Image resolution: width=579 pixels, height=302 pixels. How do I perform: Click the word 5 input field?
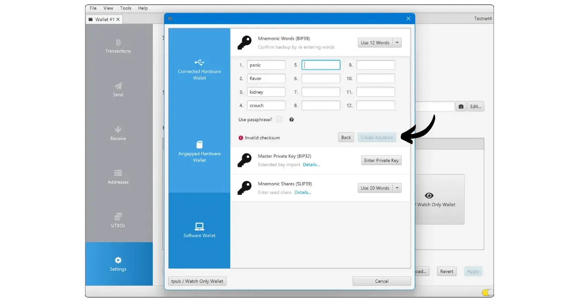click(x=321, y=65)
